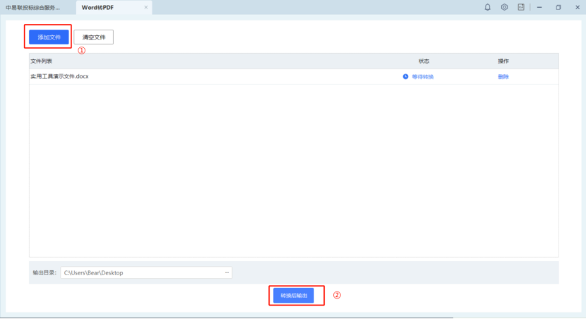
Task: Click the notification bell icon
Action: (x=487, y=7)
